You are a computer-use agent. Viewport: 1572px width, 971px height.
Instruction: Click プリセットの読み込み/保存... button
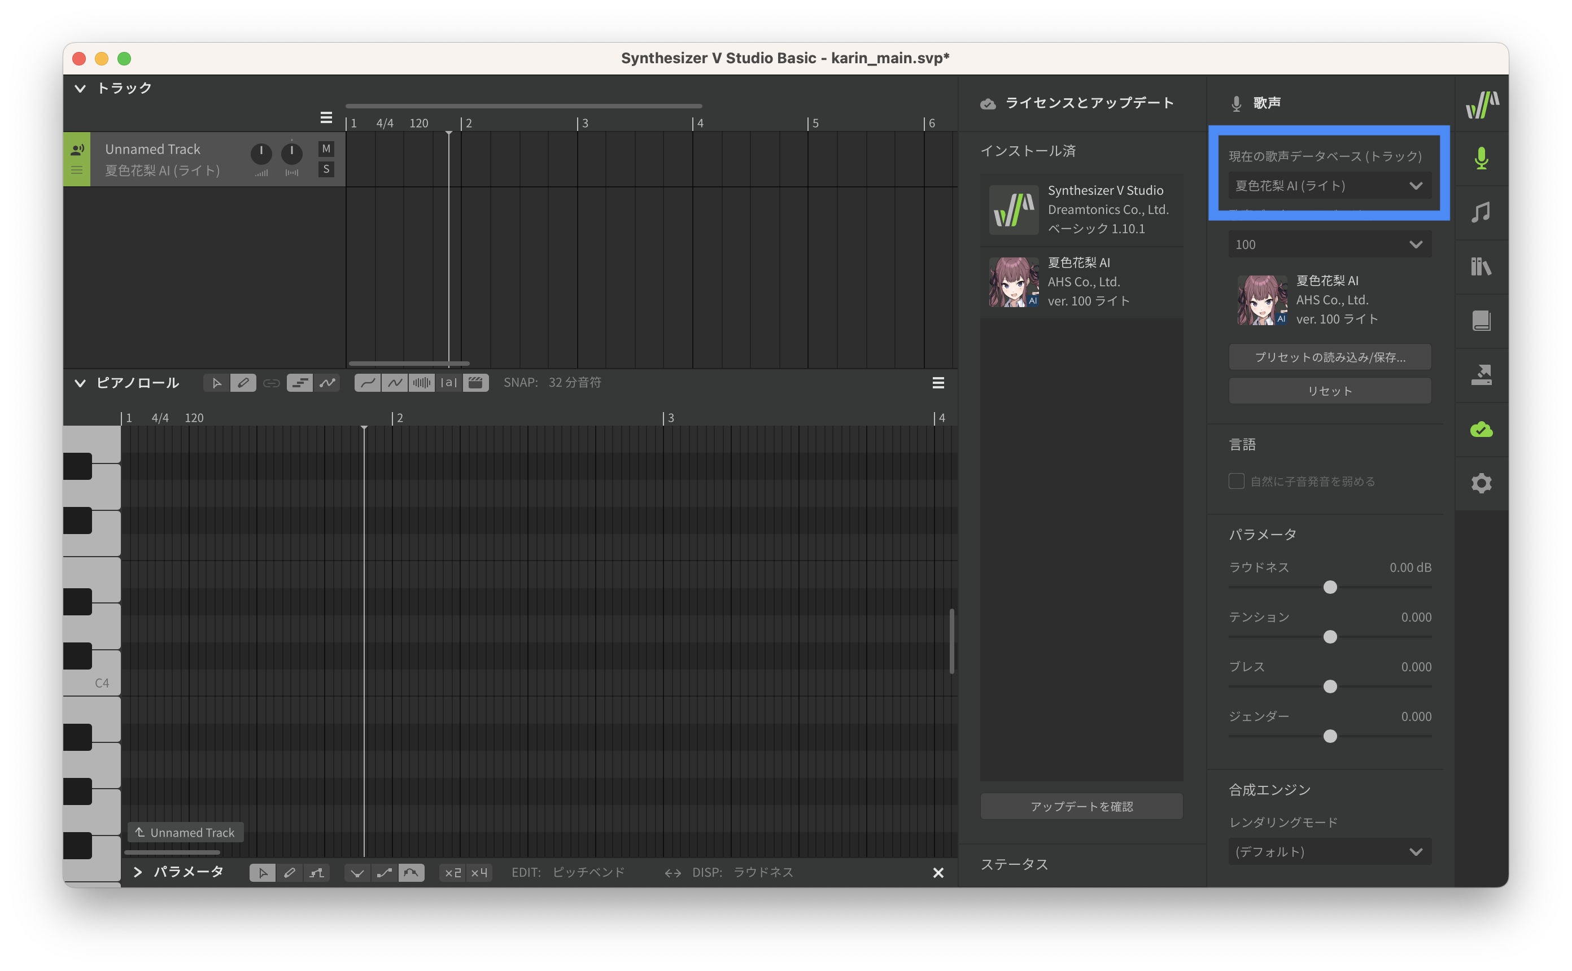click(x=1330, y=357)
